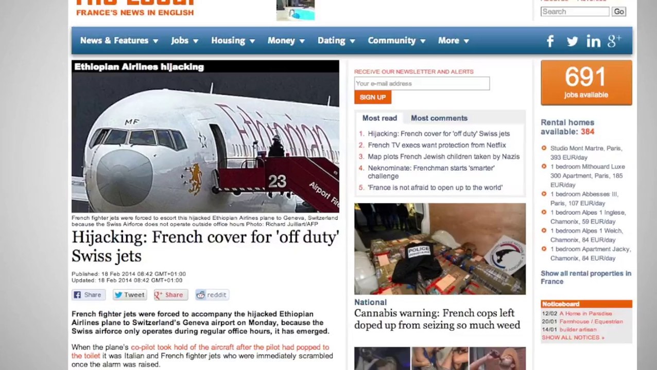Screen dimensions: 657x370
Task: Open the Twitter icon in navigation bar
Action: (x=572, y=42)
